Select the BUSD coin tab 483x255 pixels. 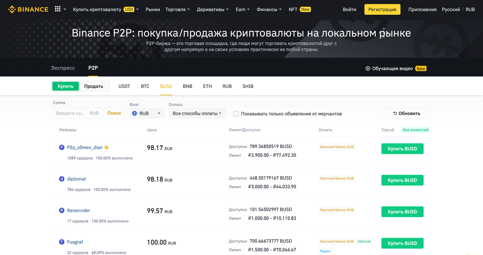pos(166,86)
